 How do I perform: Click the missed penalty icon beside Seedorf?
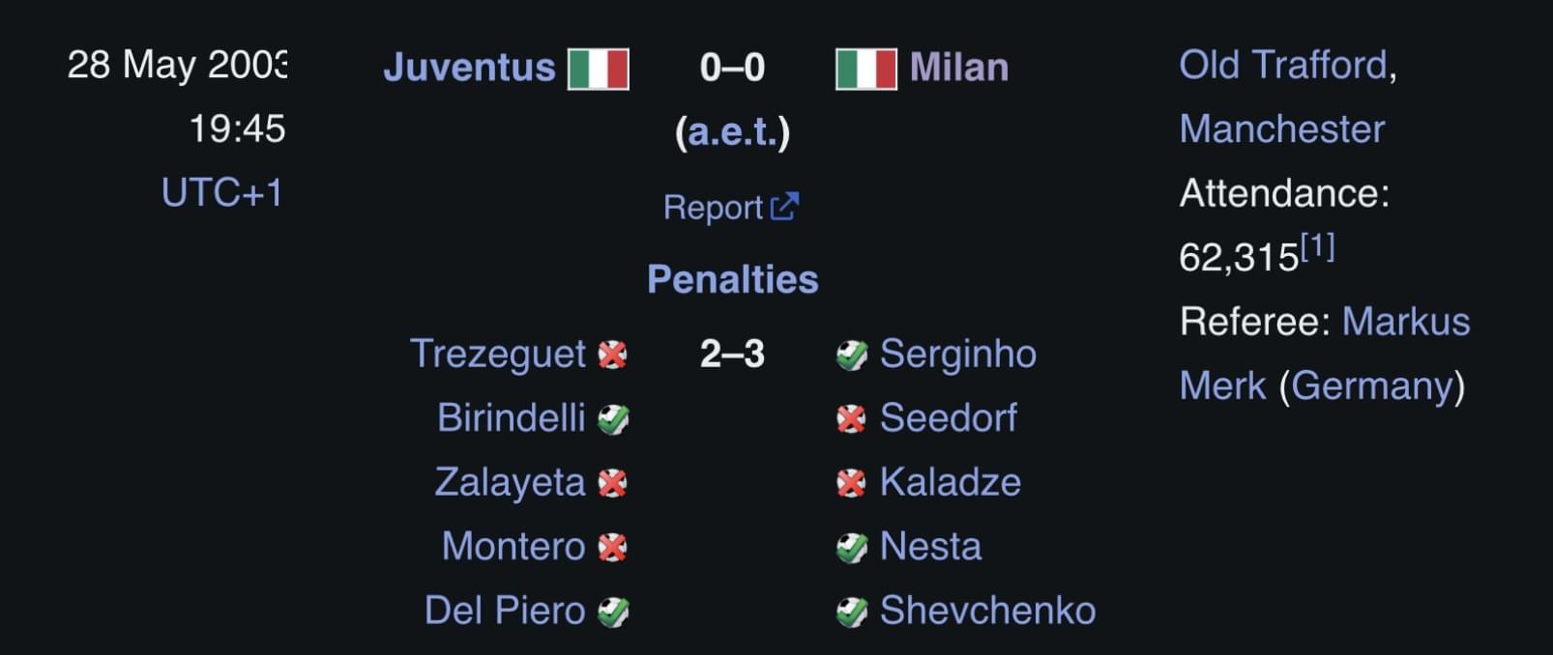click(x=851, y=418)
